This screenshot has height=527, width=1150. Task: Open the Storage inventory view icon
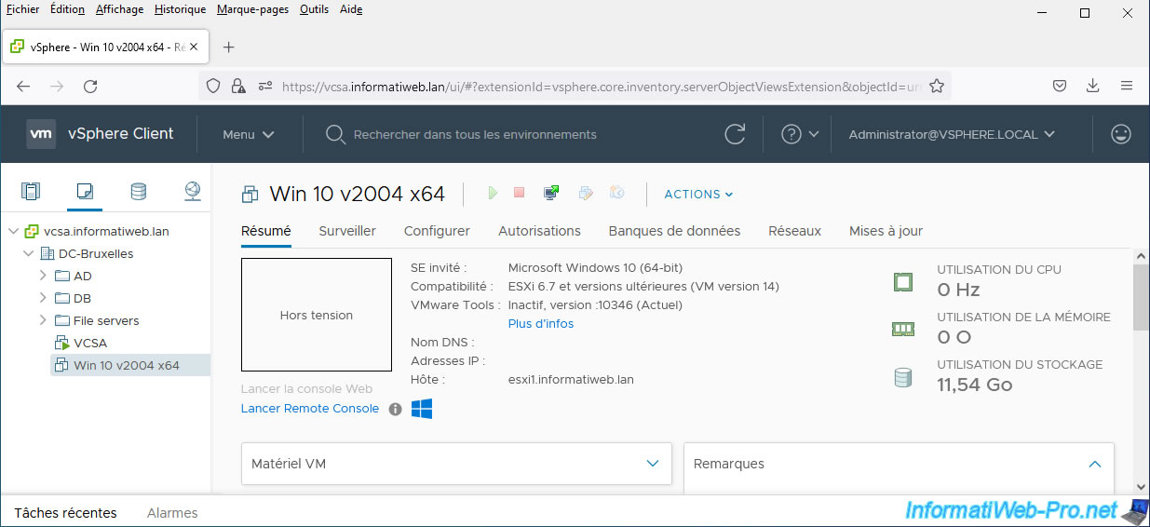click(x=138, y=192)
